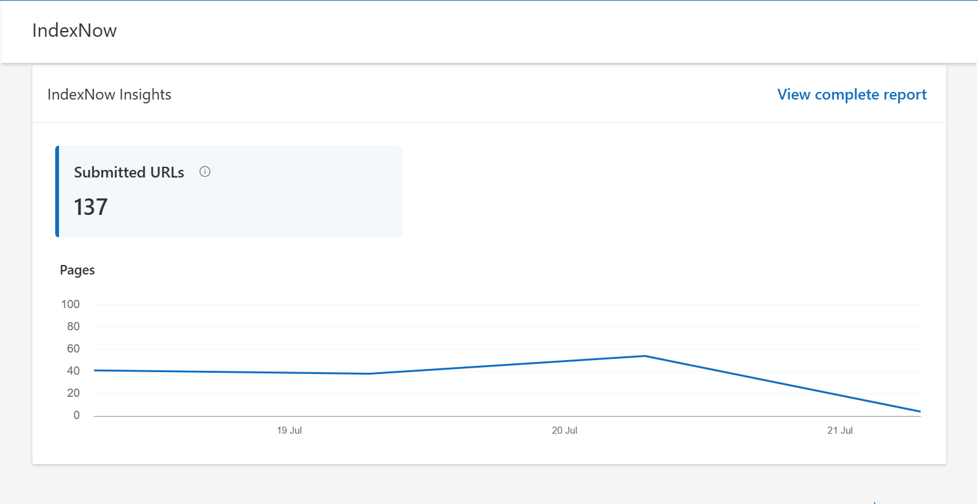Viewport: 978px width, 504px height.
Task: Select the peak data point near 20 Jul
Action: click(645, 356)
